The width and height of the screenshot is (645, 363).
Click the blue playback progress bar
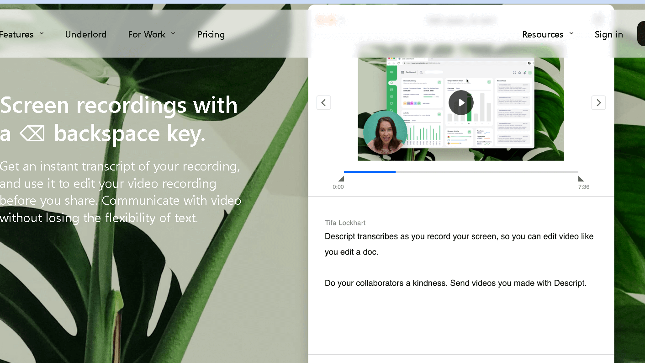coord(370,172)
